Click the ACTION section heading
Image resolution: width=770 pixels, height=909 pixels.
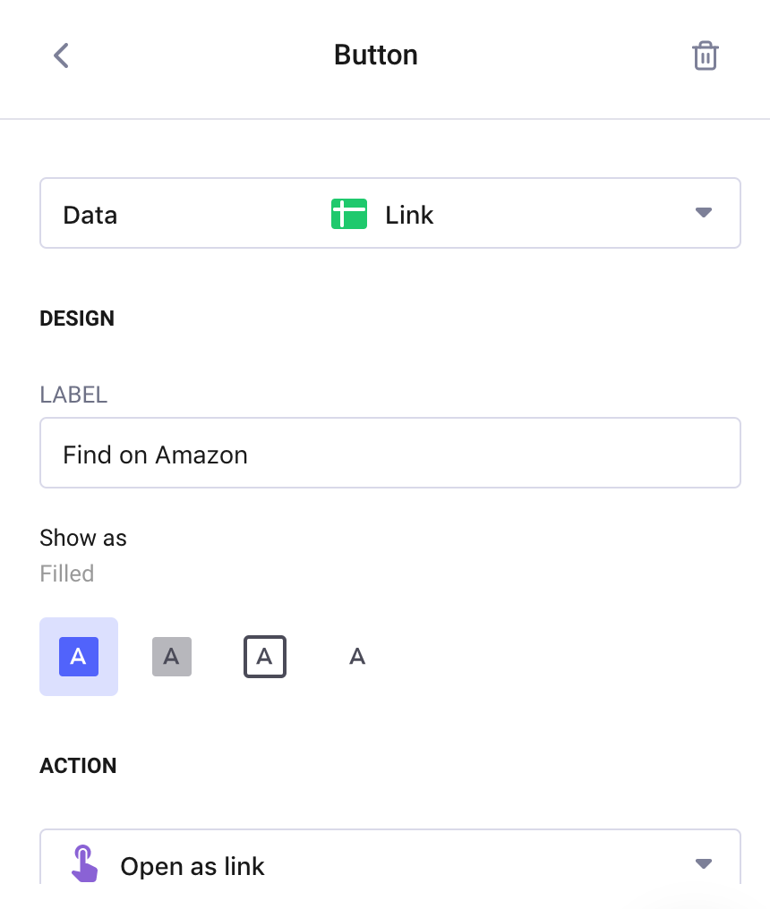(x=78, y=766)
